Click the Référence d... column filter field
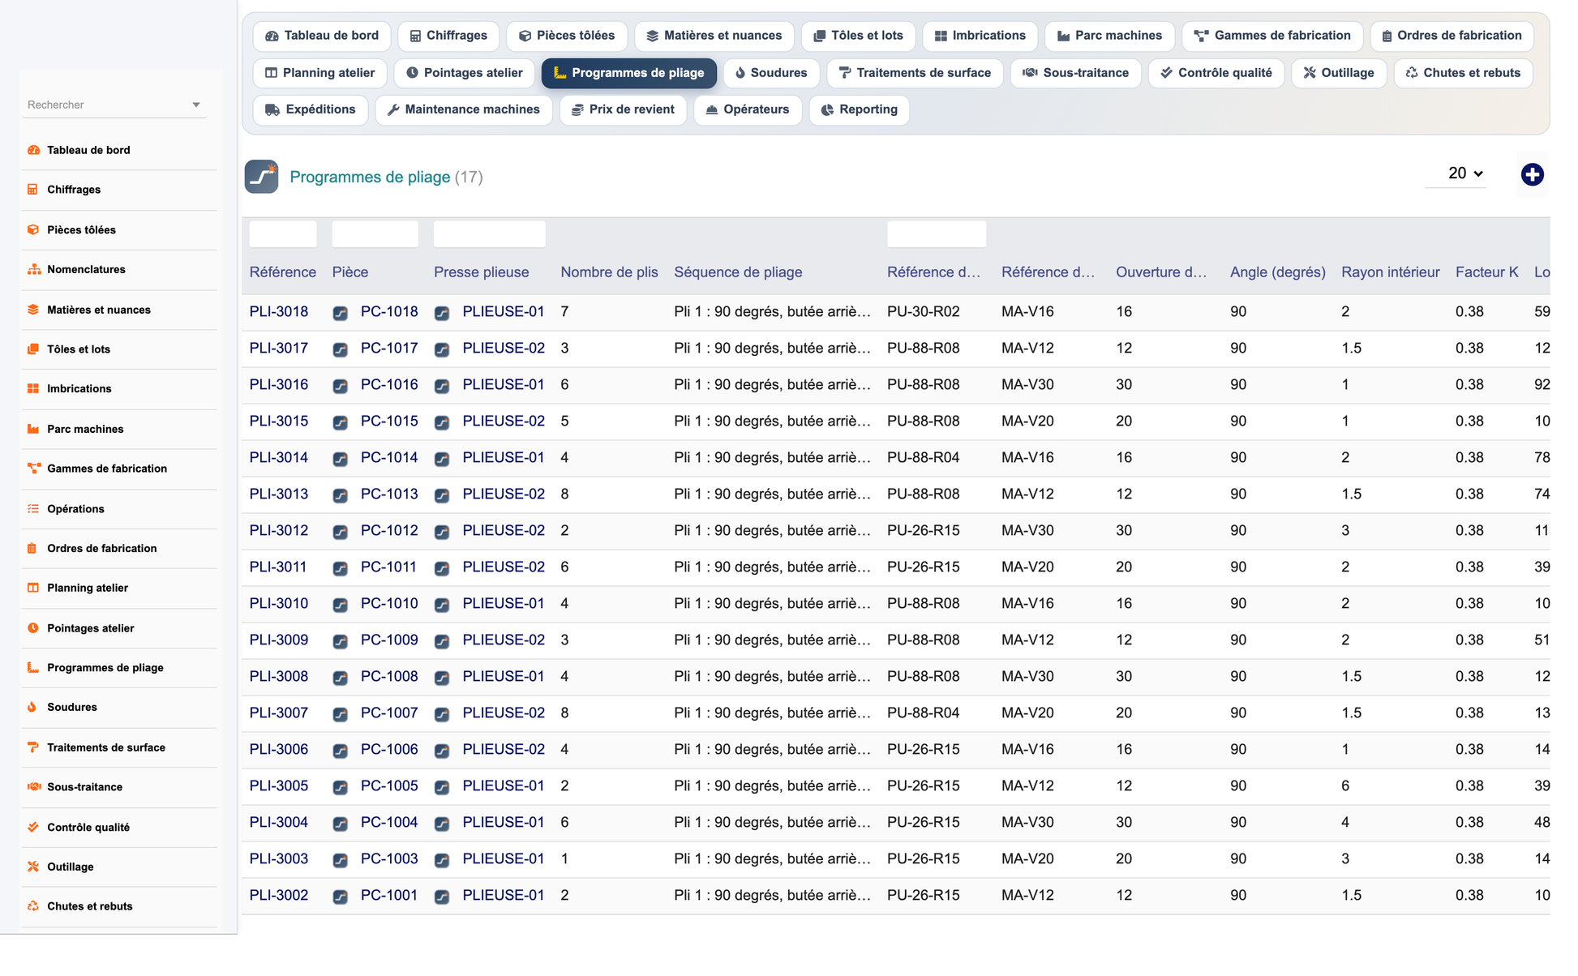 (937, 234)
